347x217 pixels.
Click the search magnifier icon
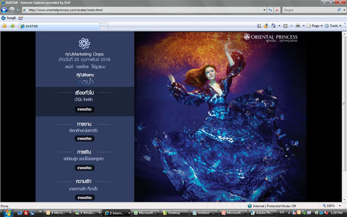click(x=339, y=10)
